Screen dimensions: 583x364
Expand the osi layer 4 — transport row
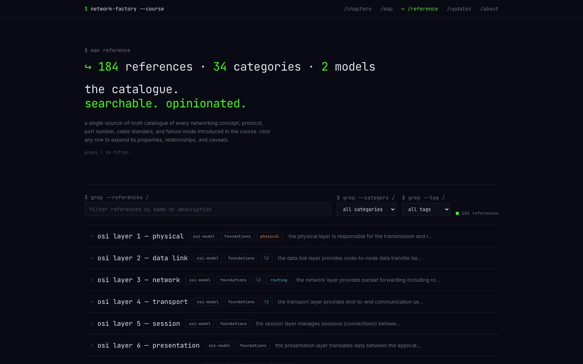[x=291, y=302]
